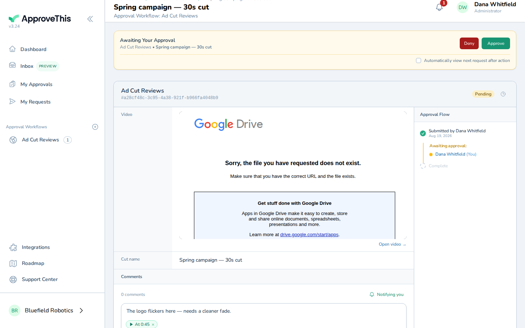525x328 pixels.
Task: Play from the At 0:45 timestamp chip
Action: [x=140, y=324]
